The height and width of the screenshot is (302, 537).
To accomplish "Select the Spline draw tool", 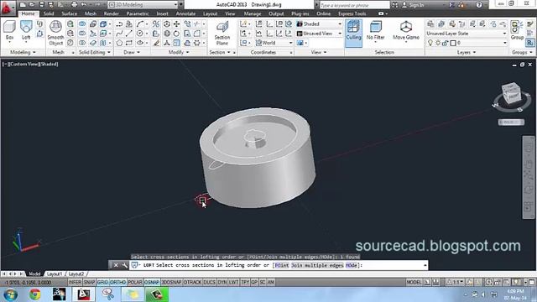I will click(119, 34).
